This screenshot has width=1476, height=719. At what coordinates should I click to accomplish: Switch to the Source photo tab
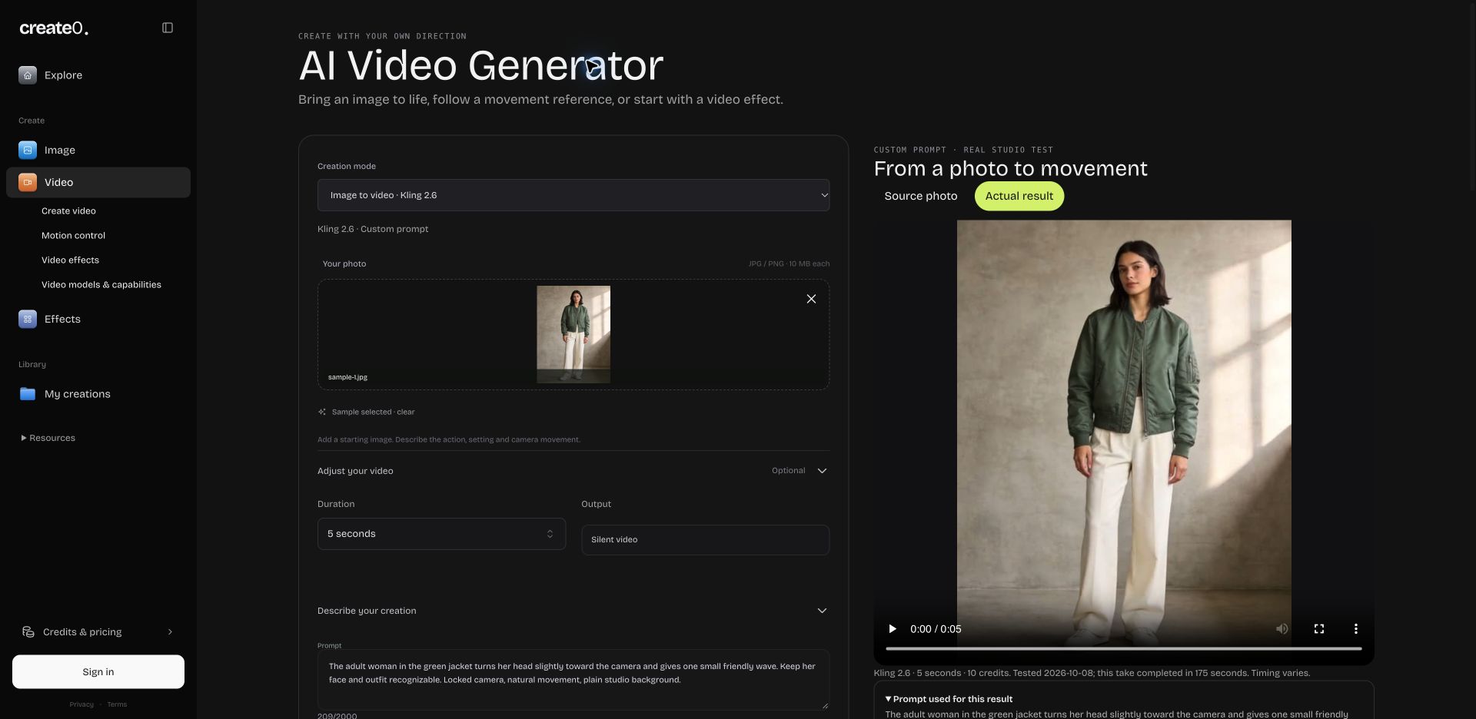[921, 196]
